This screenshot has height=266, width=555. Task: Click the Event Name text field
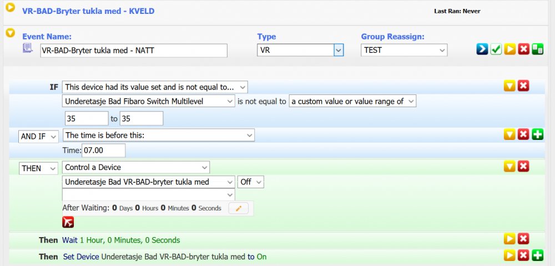coord(134,50)
